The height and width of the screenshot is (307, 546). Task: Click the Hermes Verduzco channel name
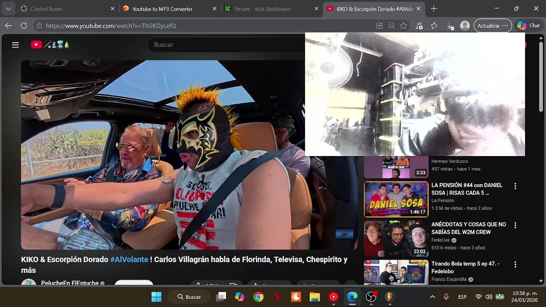pos(450,161)
